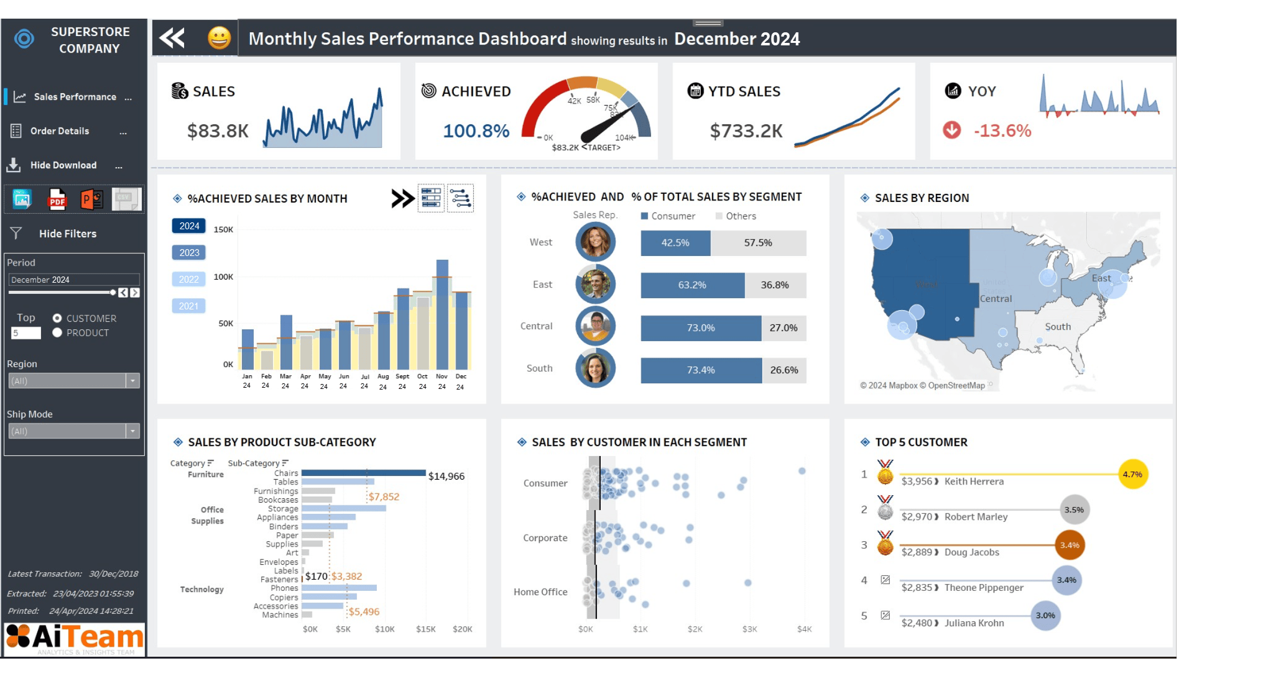Toggle the 2023 year highlight

pyautogui.click(x=189, y=253)
